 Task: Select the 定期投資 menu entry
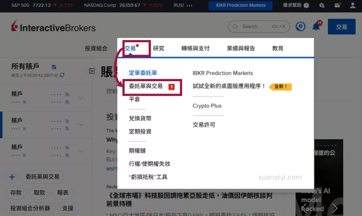[x=140, y=131]
